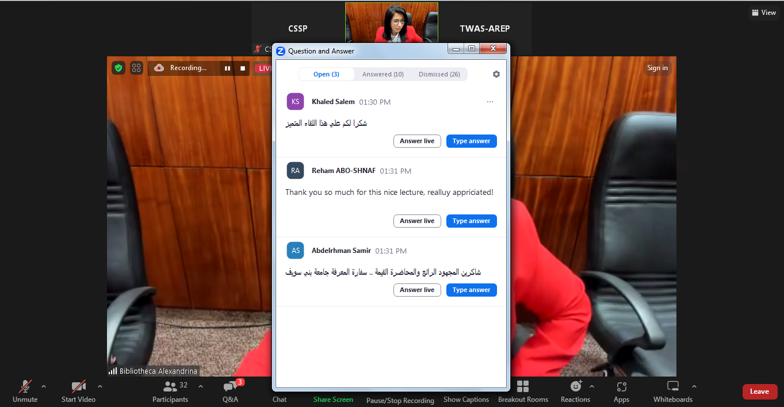Click Type answer for Khaled Salem's question
The width and height of the screenshot is (784, 407).
click(471, 141)
